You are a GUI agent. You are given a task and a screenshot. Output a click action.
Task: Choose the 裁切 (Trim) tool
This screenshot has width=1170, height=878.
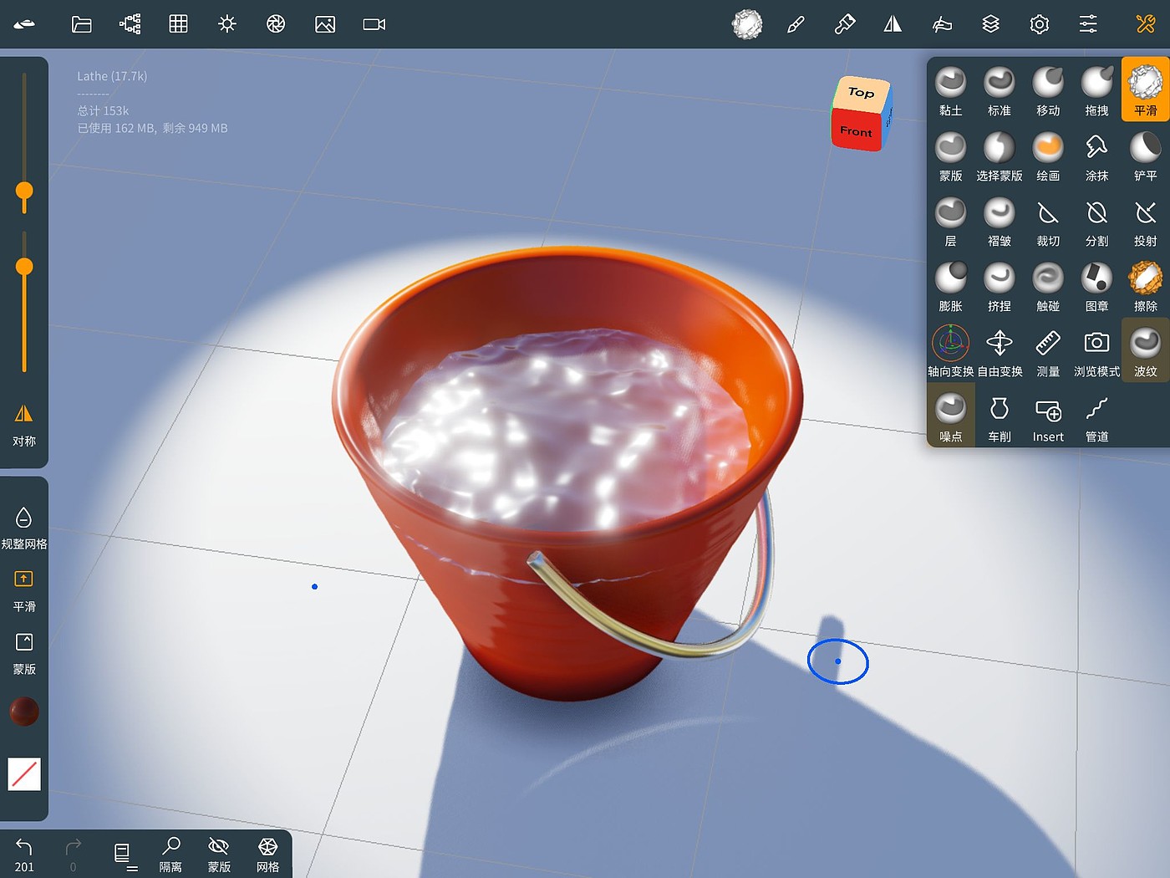point(1048,222)
